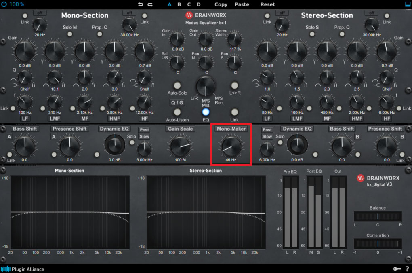Screen dimensions: 412x273
Task: Click Stereo-Section 20 Hz high-pass knob
Action: tap(282, 25)
